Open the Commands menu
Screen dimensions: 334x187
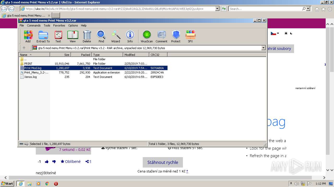(34, 25)
